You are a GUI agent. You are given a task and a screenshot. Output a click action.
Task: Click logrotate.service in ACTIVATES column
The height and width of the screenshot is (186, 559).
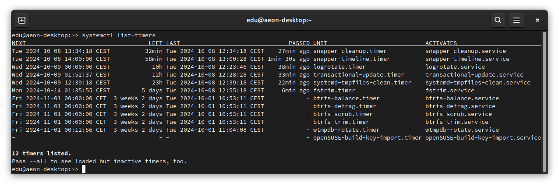(x=455, y=67)
